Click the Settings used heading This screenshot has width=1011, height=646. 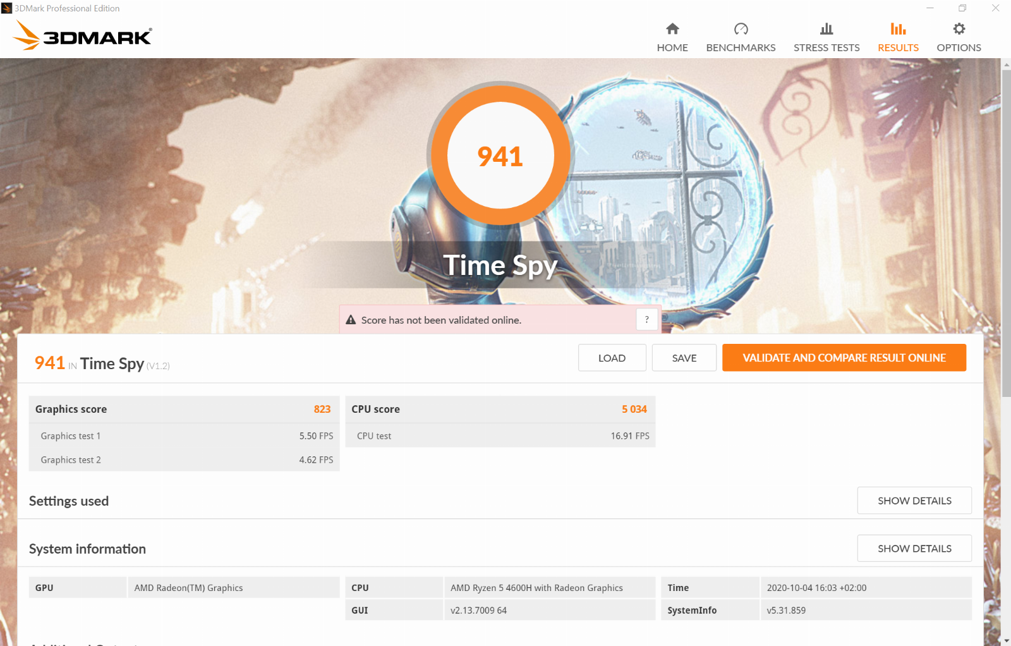click(69, 501)
